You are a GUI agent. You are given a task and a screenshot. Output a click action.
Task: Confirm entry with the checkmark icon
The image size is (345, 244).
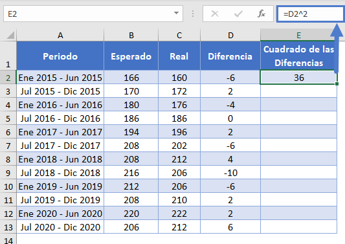(238, 14)
